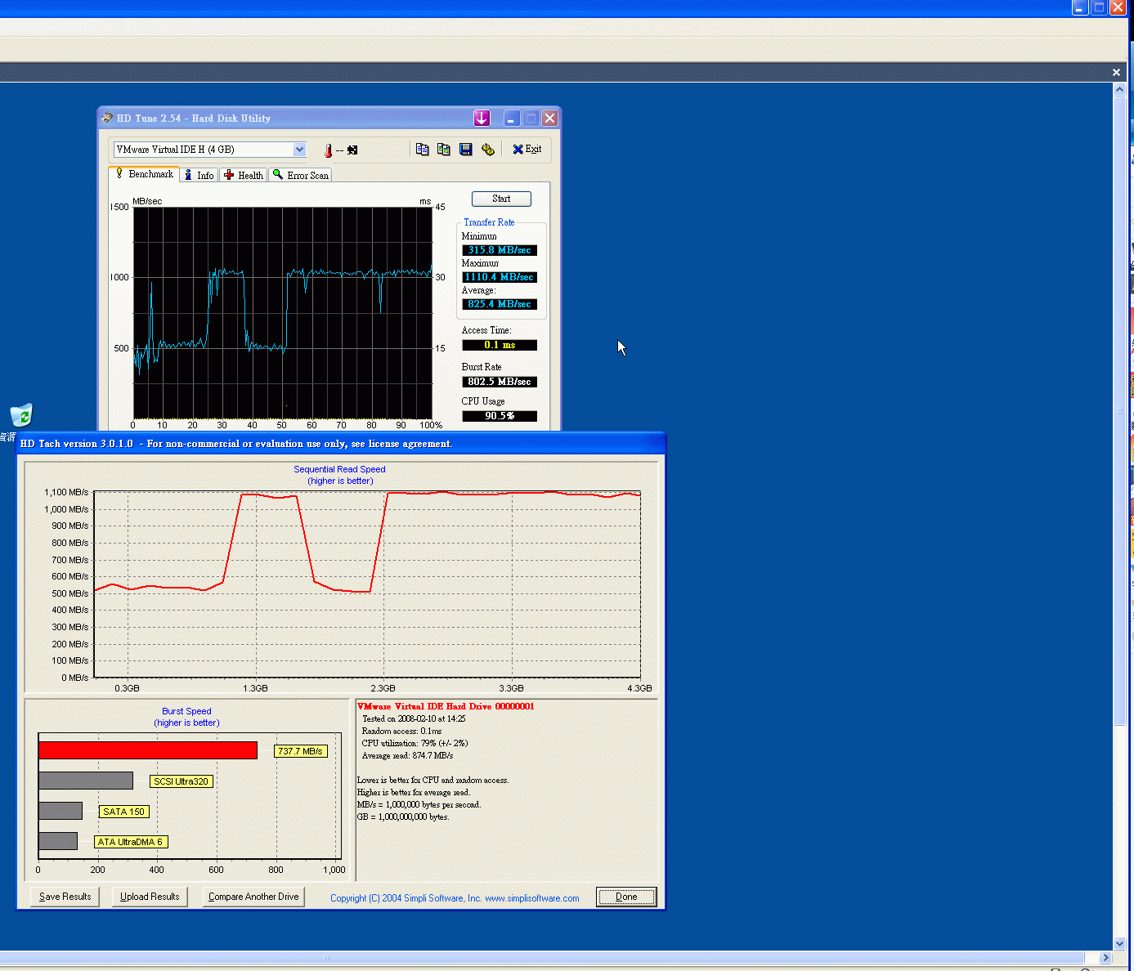Close the inner dark panel with X

1116,73
